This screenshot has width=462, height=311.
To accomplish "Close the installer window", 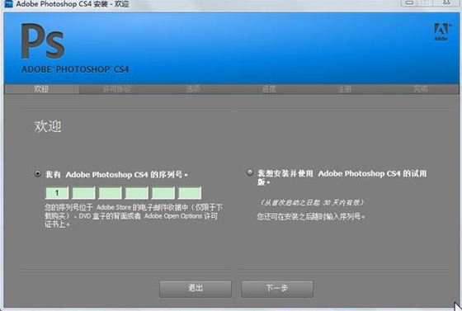I will (446, 2).
